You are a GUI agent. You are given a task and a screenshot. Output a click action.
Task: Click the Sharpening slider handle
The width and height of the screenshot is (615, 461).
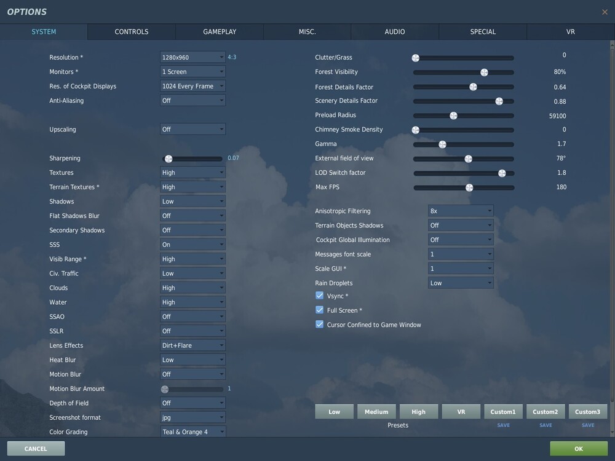pyautogui.click(x=169, y=159)
